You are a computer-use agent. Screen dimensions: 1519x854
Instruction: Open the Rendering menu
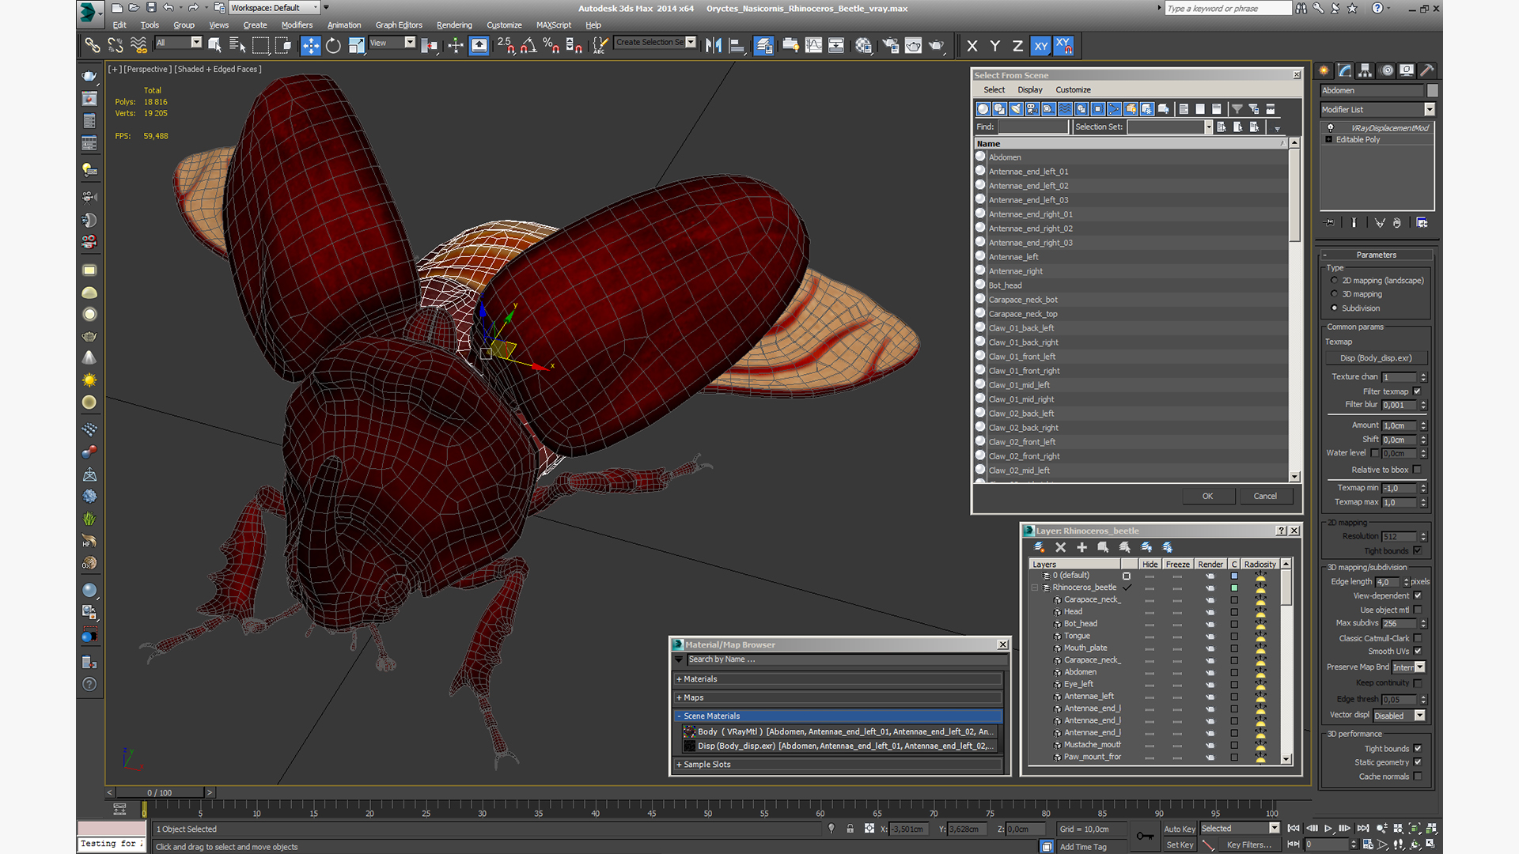pos(453,25)
